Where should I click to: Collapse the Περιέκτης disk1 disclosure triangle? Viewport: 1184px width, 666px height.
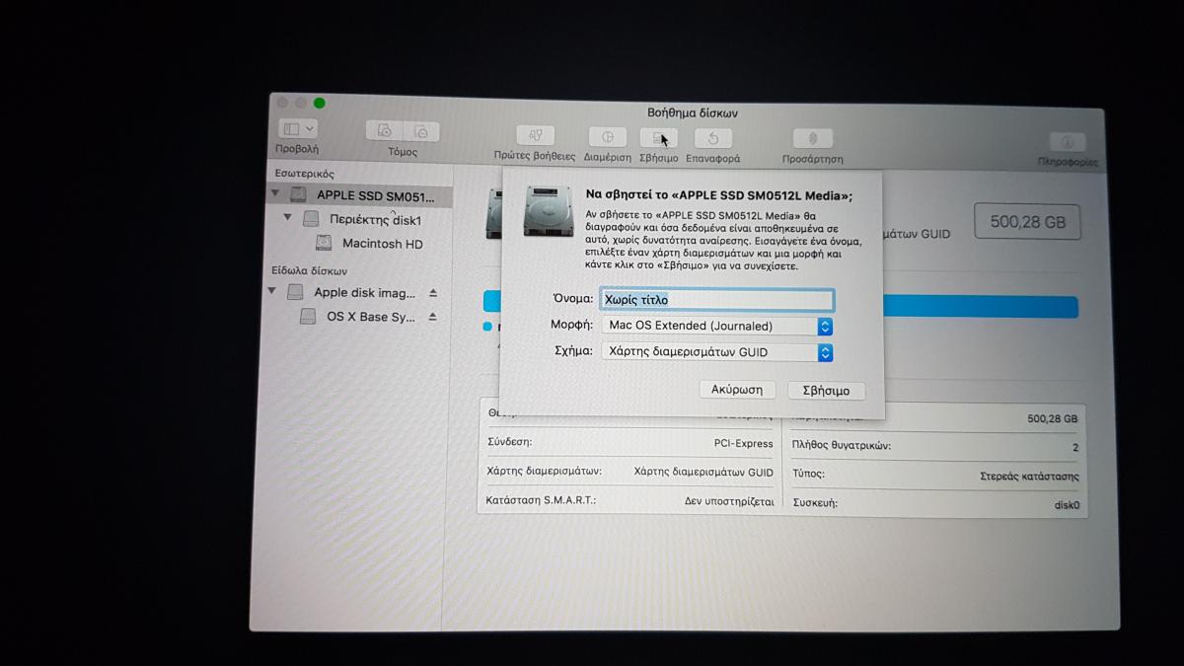pyautogui.click(x=288, y=218)
